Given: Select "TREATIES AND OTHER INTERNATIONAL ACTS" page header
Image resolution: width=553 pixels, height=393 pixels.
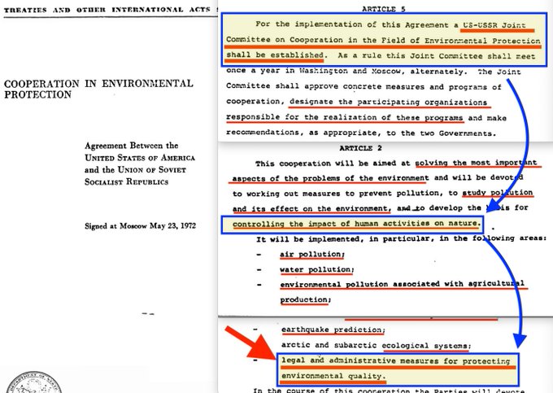Looking at the screenshot, I should 107,10.
